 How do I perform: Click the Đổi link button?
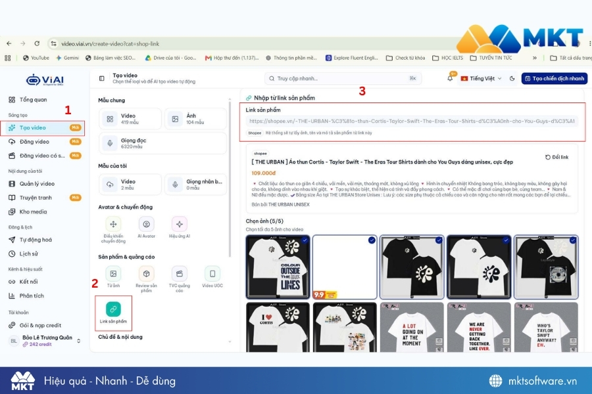coord(557,157)
